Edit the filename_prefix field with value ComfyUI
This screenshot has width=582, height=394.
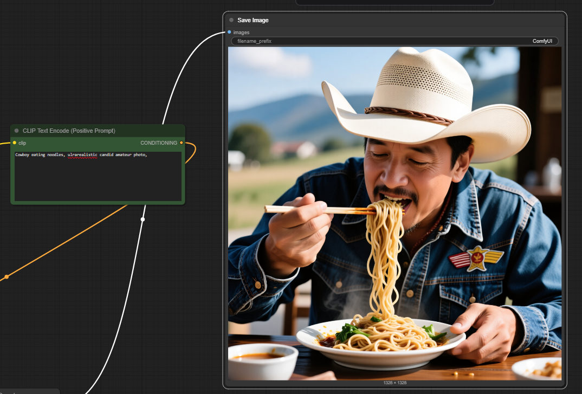[395, 41]
